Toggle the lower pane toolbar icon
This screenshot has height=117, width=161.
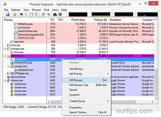pyautogui.click(x=31, y=15)
